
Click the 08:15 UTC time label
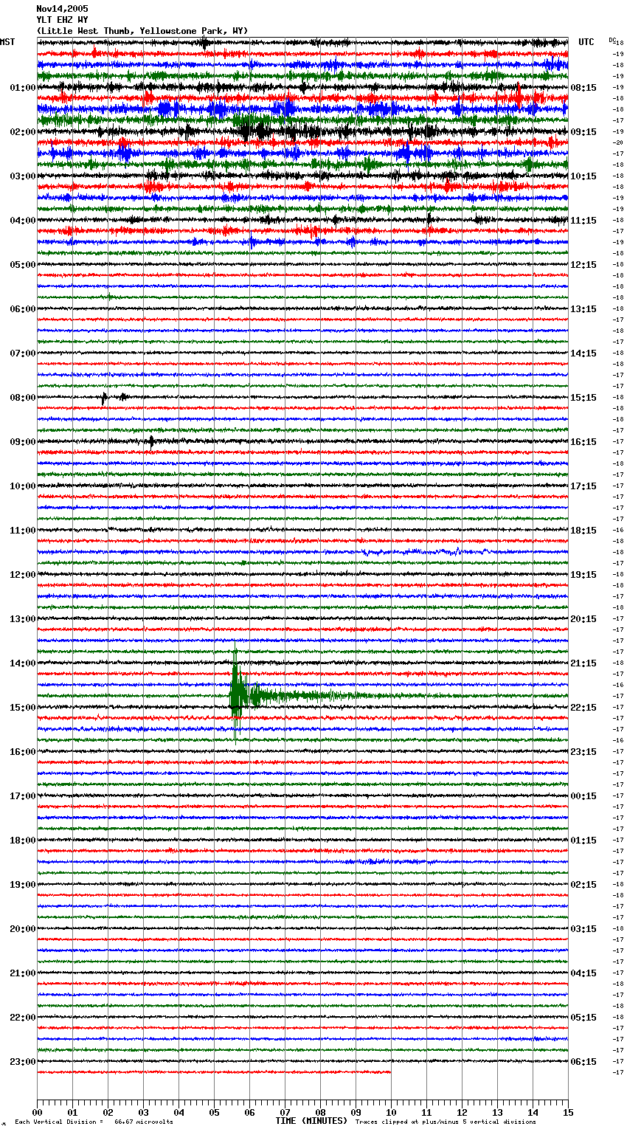(583, 88)
